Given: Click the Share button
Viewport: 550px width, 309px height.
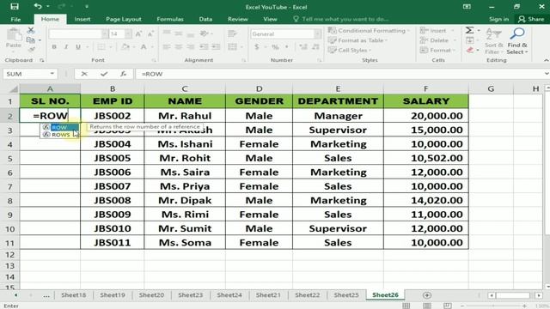Looking at the screenshot, I should point(531,19).
